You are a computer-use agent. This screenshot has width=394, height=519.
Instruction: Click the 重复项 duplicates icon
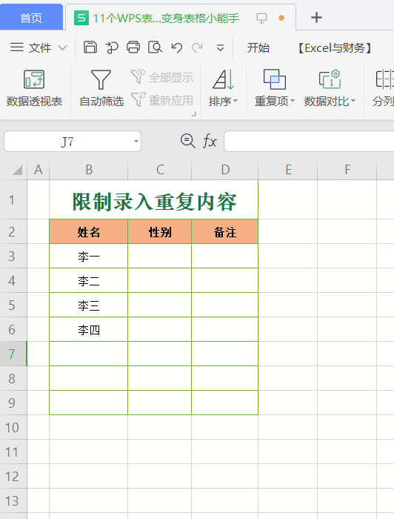[x=274, y=79]
